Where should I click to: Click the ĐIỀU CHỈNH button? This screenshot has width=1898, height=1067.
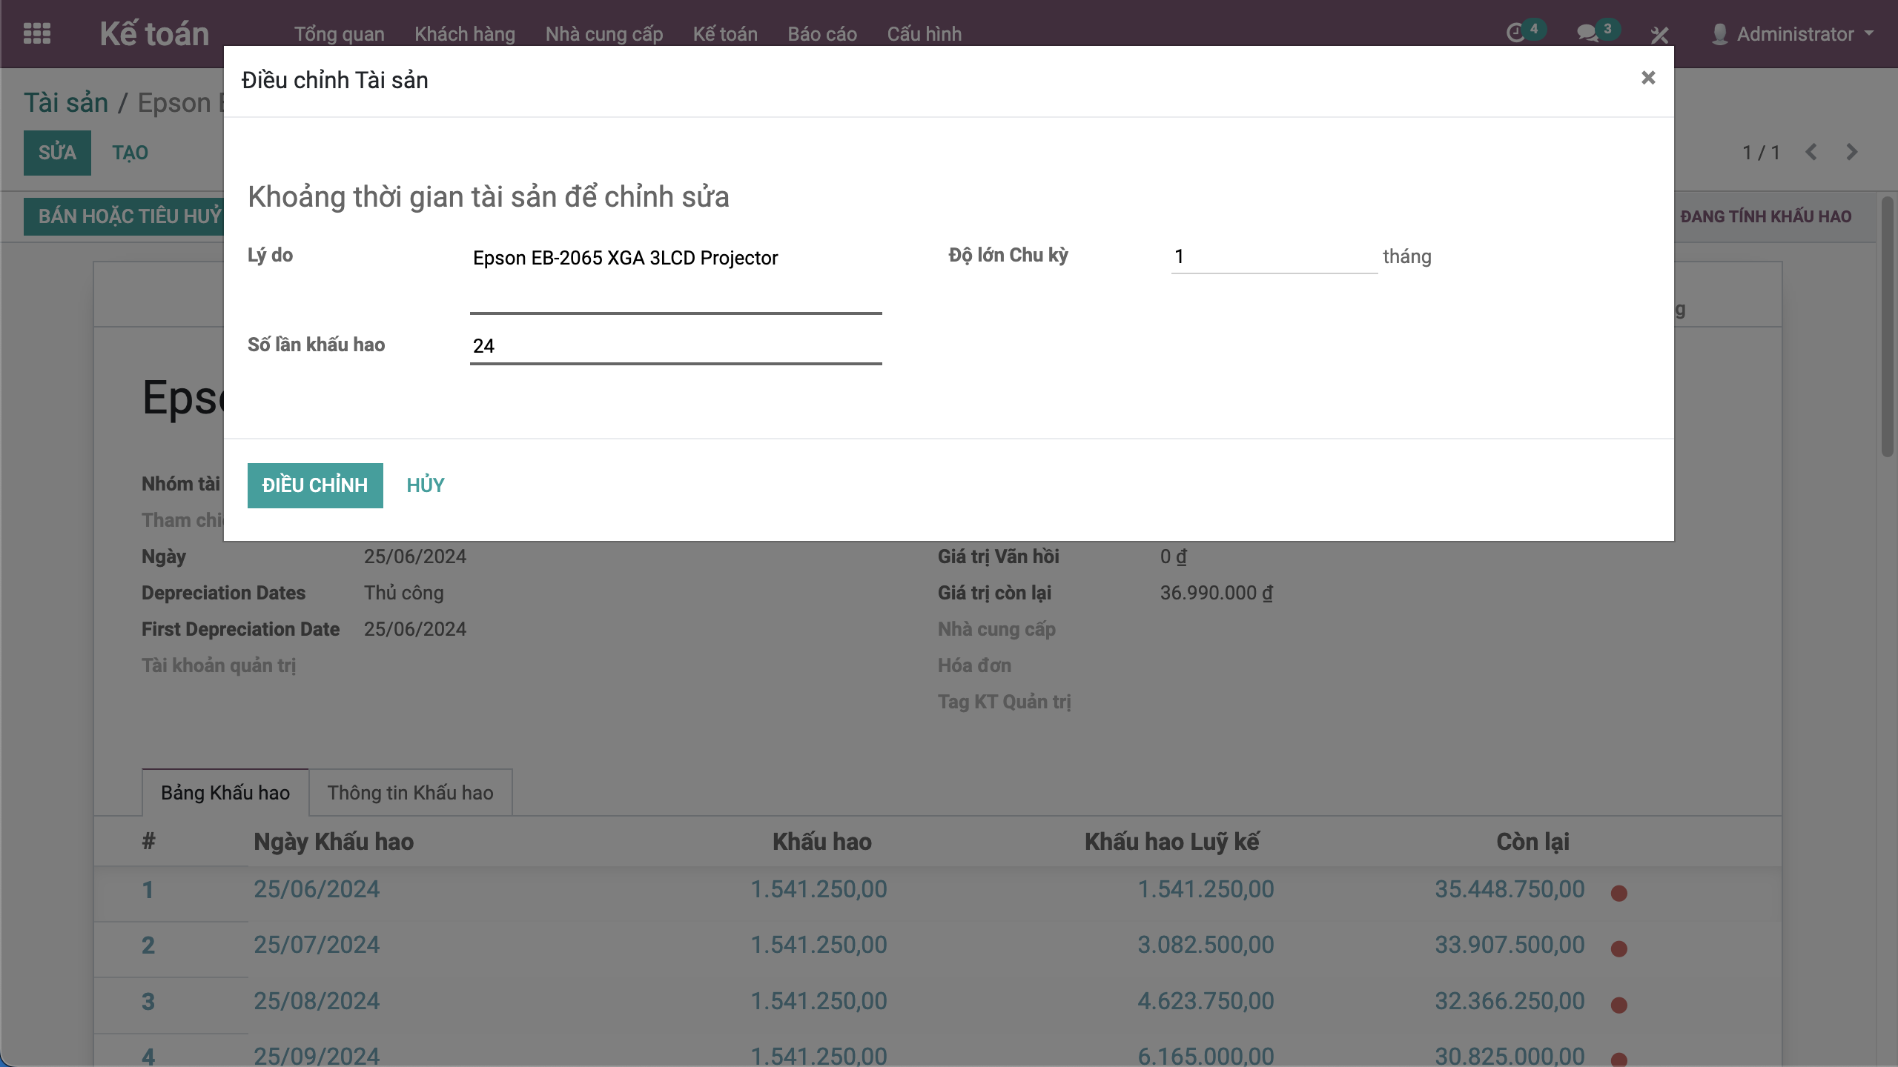314,485
